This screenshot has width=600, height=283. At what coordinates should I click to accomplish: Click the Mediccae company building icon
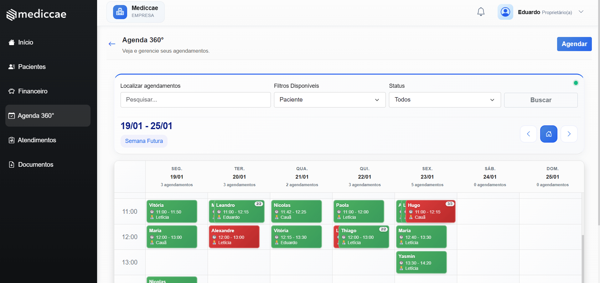tap(120, 12)
